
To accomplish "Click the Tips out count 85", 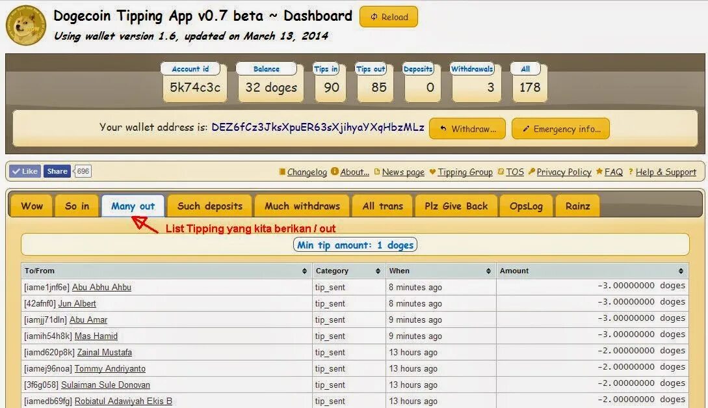I will point(379,87).
